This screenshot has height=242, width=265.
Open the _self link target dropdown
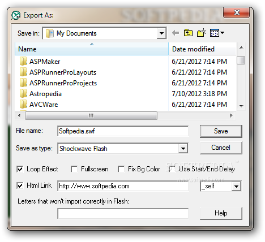[x=236, y=187]
